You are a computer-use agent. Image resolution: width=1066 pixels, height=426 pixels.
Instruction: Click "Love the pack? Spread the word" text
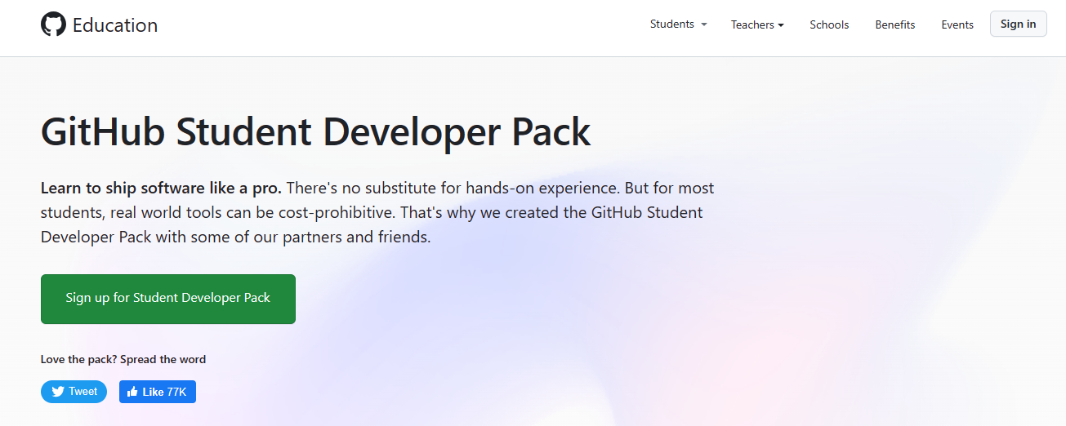[x=123, y=359]
